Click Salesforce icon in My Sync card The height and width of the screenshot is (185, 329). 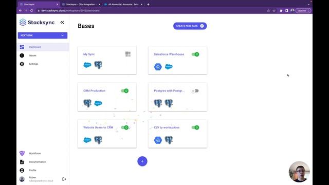(x=87, y=65)
